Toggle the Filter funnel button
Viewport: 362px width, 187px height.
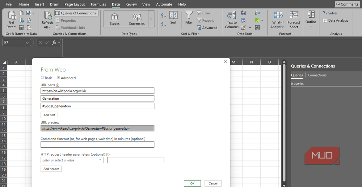[189, 18]
